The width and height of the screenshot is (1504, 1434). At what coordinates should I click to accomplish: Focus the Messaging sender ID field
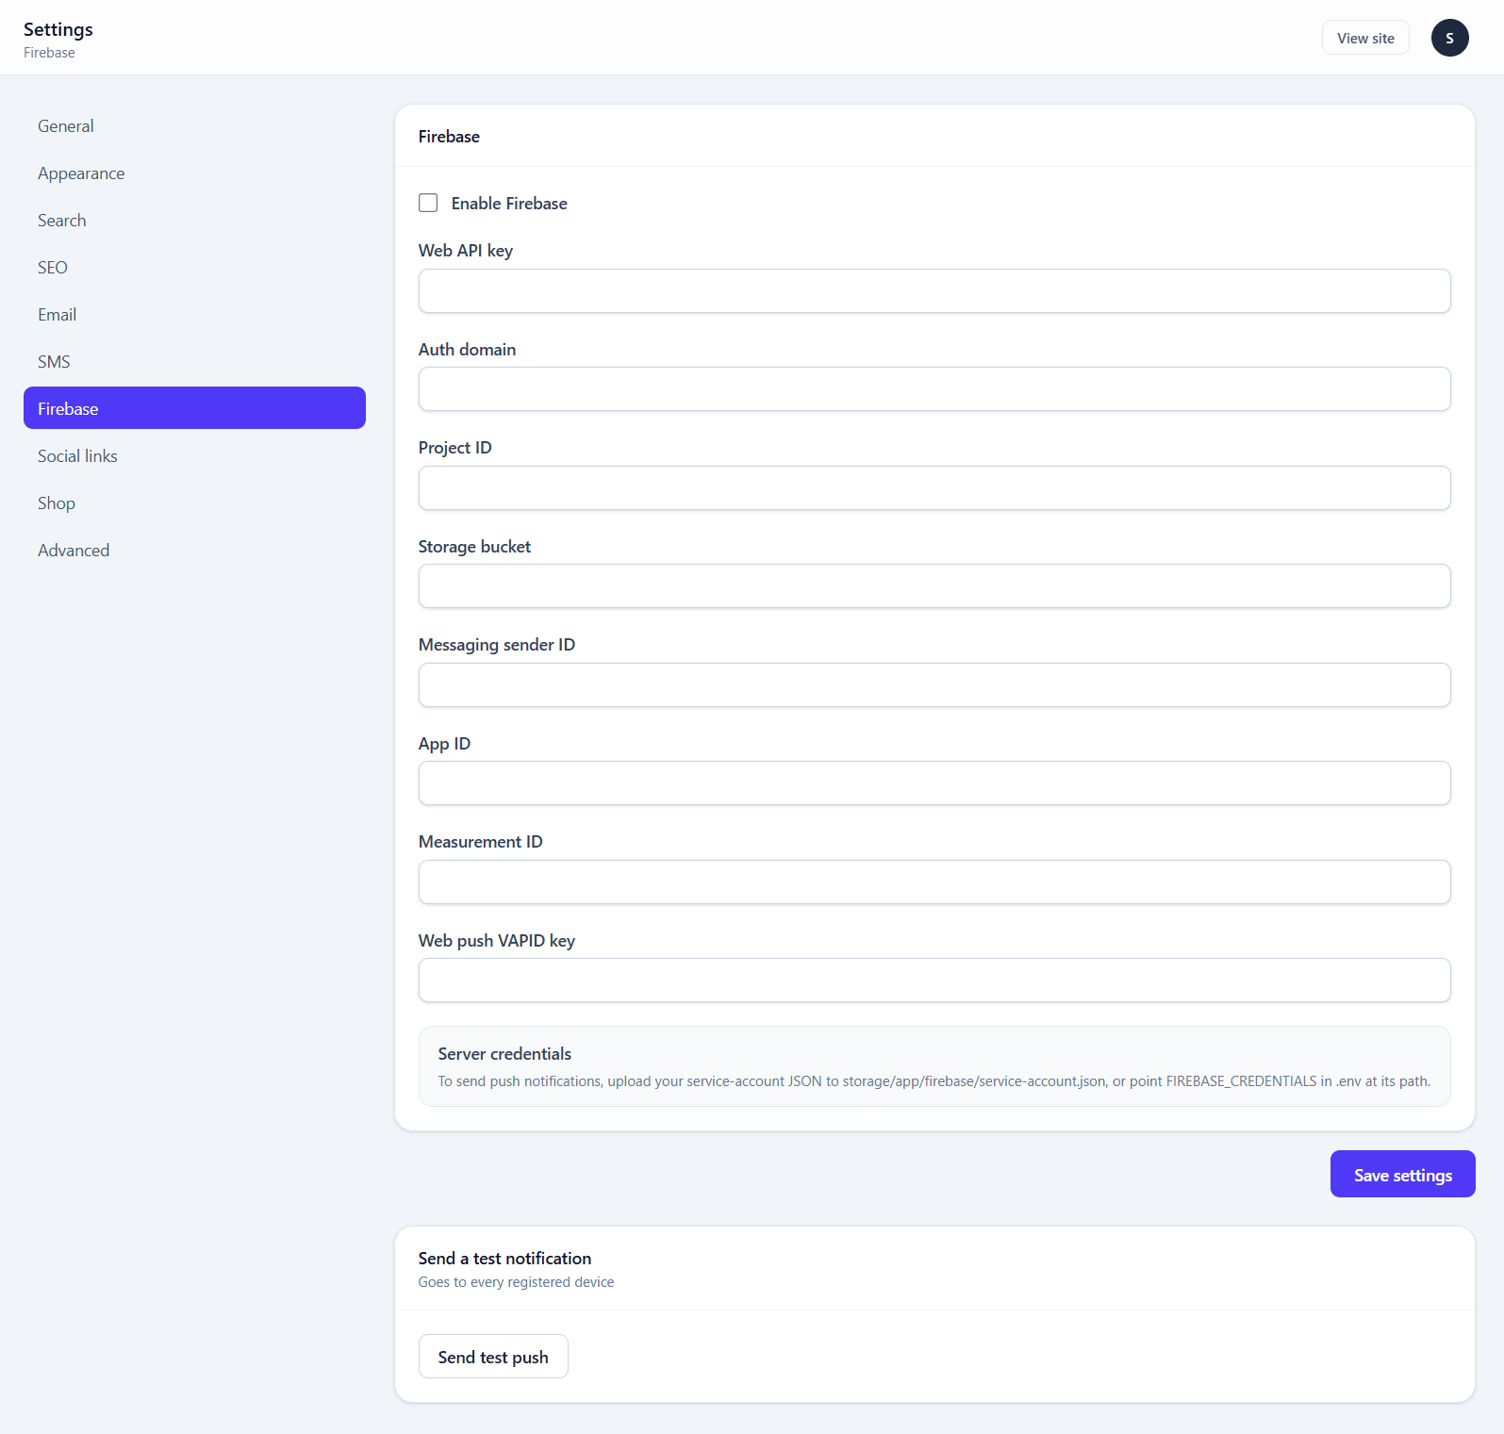[x=934, y=684]
